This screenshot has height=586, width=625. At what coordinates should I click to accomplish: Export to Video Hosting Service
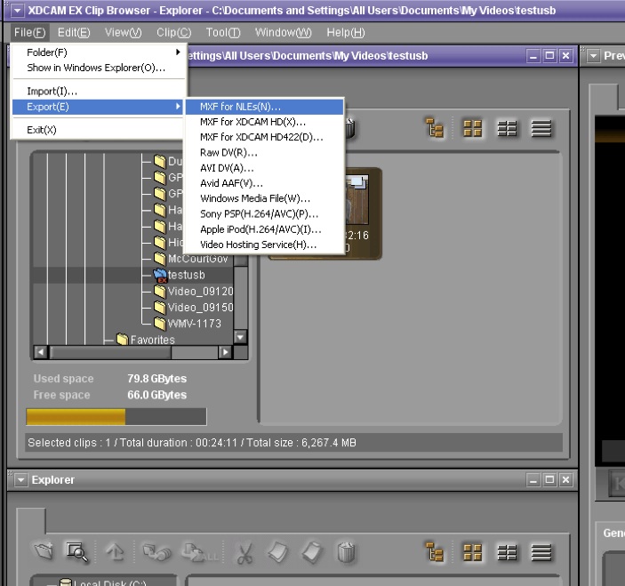(x=264, y=245)
